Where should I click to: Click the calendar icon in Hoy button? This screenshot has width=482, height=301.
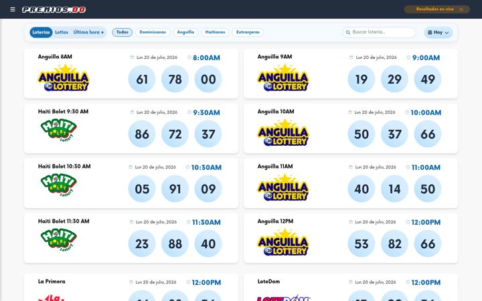coord(430,32)
